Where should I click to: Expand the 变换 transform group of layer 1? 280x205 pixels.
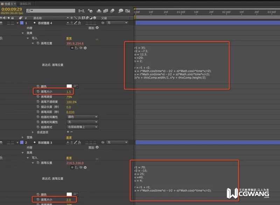point(23,137)
